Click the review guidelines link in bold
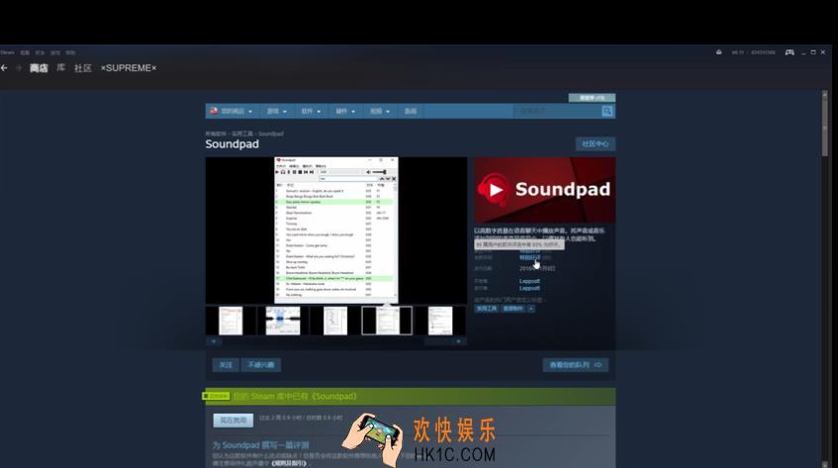 coord(289,463)
